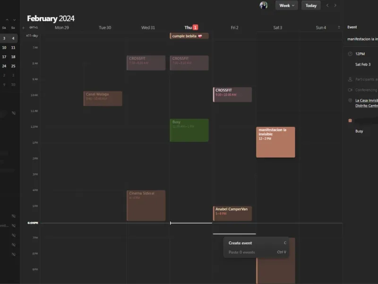Go to previous week arrow
The height and width of the screenshot is (284, 378).
327,5
